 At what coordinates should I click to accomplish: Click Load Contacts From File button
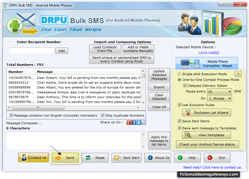click(105, 49)
